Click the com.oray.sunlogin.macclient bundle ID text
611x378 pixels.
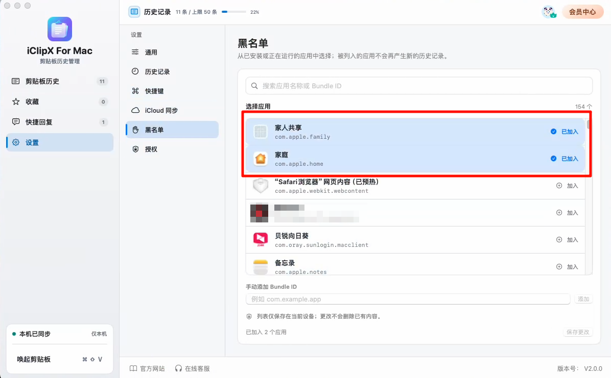(x=321, y=245)
